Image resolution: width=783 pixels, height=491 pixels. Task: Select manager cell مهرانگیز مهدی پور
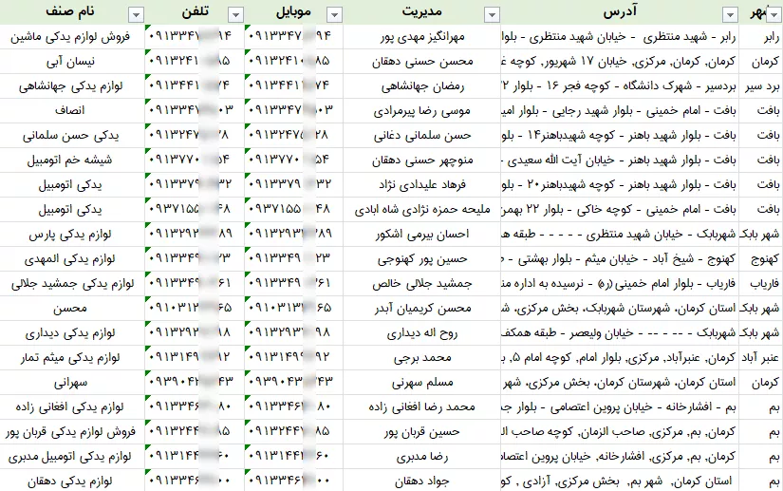422,37
